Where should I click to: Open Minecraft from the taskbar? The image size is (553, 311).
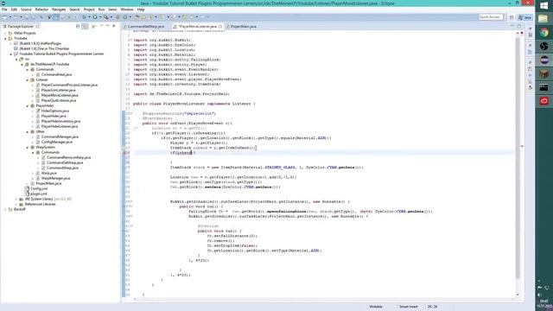click(543, 73)
